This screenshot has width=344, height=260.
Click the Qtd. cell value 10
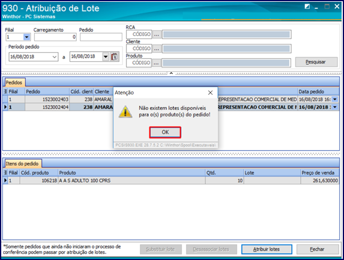coord(225,181)
